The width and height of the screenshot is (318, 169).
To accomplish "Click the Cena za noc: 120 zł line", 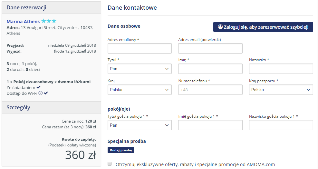I will [79, 121].
